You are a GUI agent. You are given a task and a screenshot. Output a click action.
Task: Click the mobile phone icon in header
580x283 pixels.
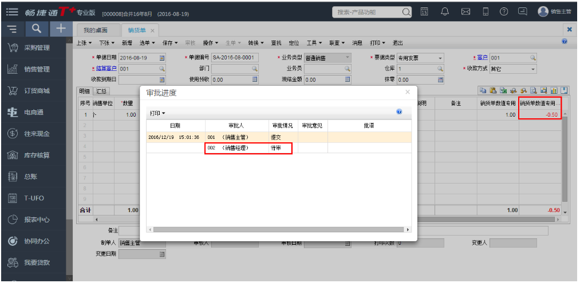click(x=486, y=12)
